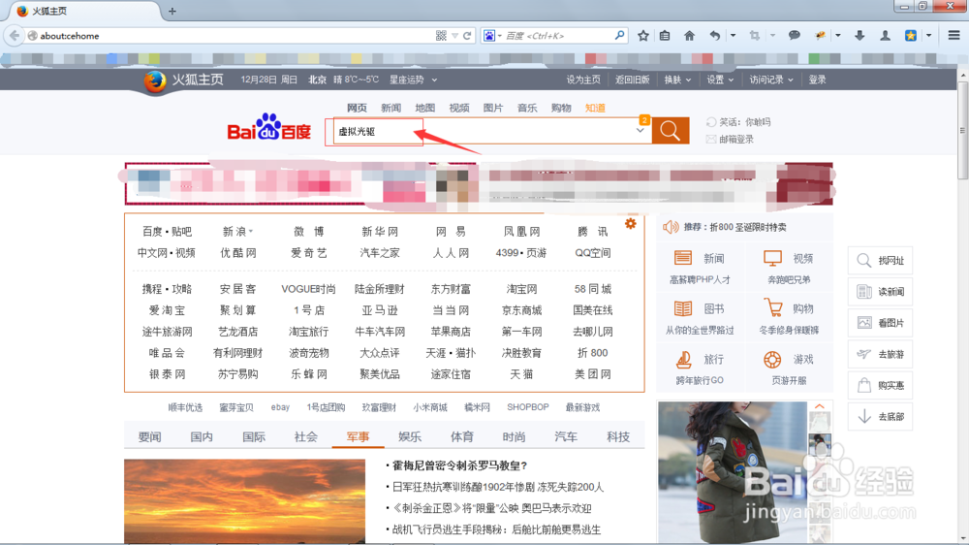Image resolution: width=969 pixels, height=545 pixels.
Task: Switch to the 要闻 news tab
Action: (x=149, y=436)
